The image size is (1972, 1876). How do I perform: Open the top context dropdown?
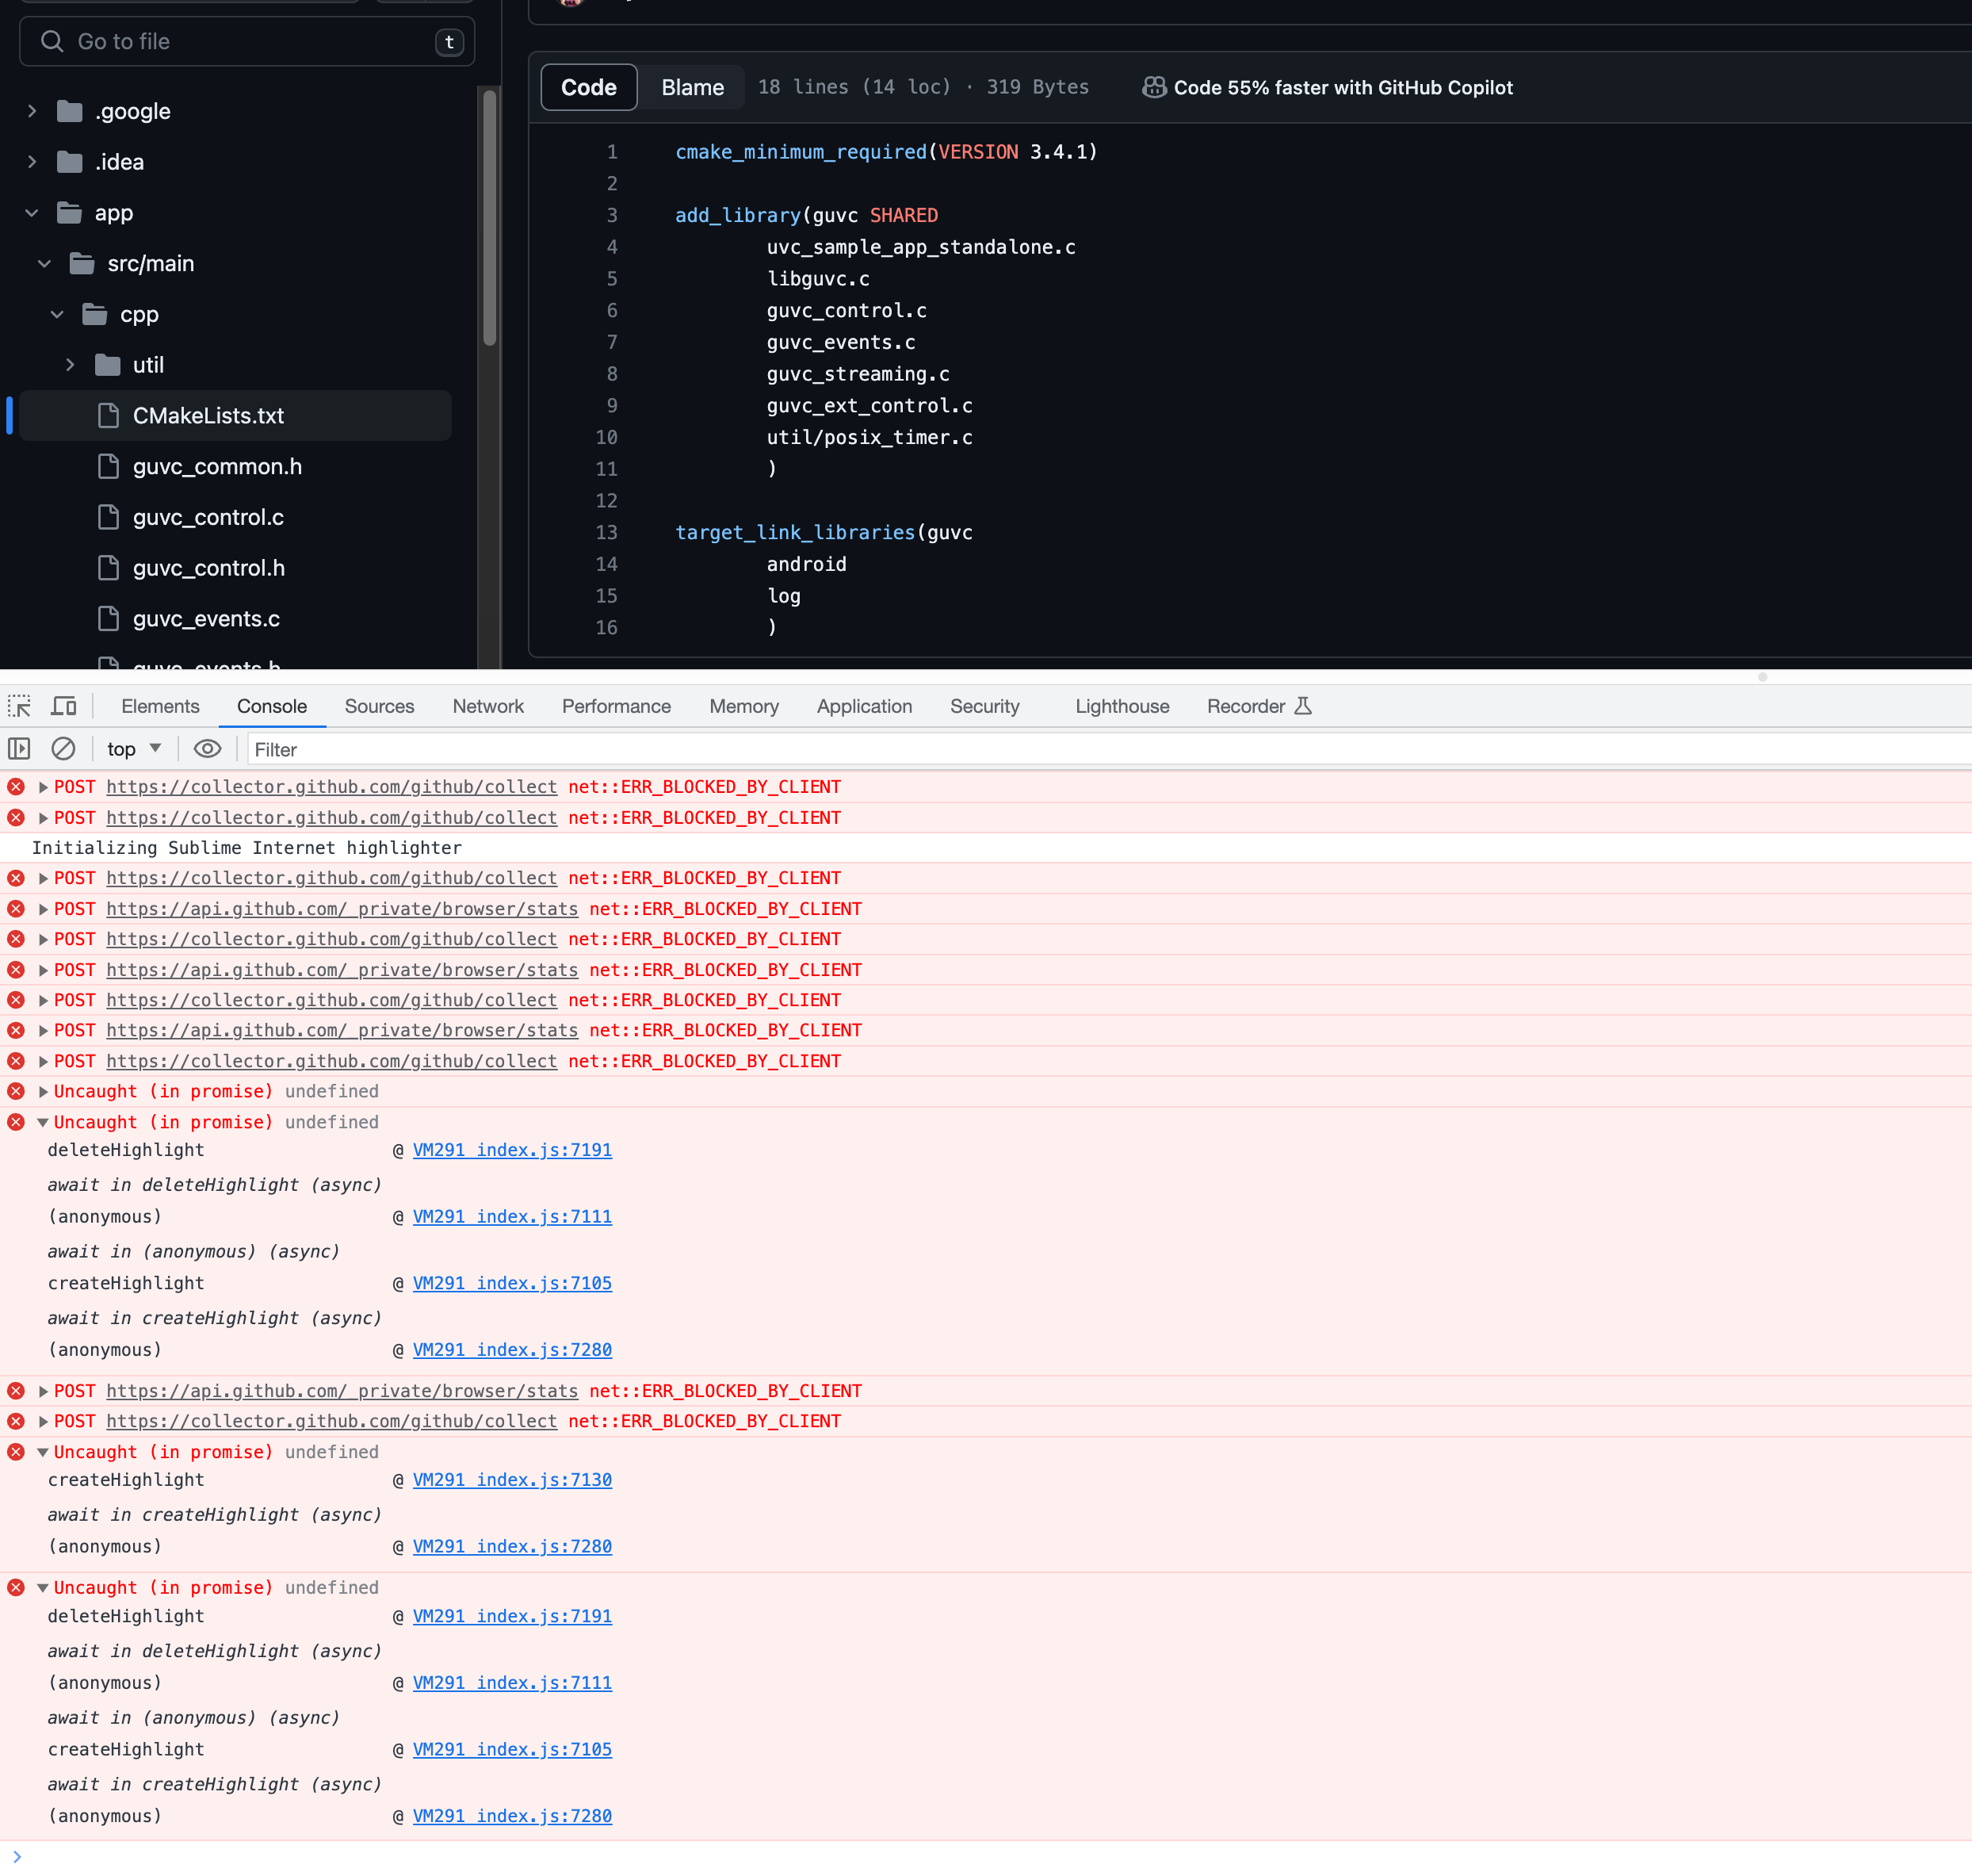point(134,749)
